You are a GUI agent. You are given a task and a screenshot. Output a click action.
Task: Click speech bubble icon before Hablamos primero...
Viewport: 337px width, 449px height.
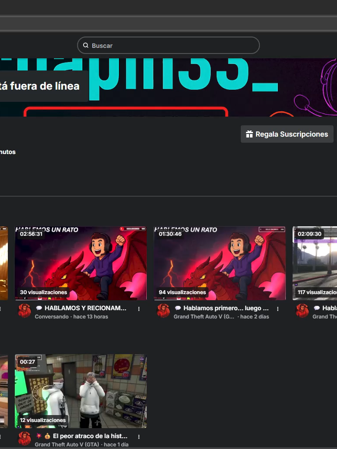click(x=178, y=308)
